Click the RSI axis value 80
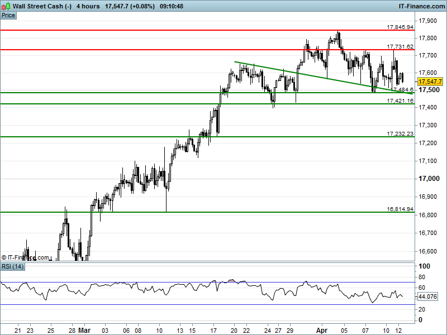Image resolution: width=447 pixels, height=335 pixels. point(422,277)
